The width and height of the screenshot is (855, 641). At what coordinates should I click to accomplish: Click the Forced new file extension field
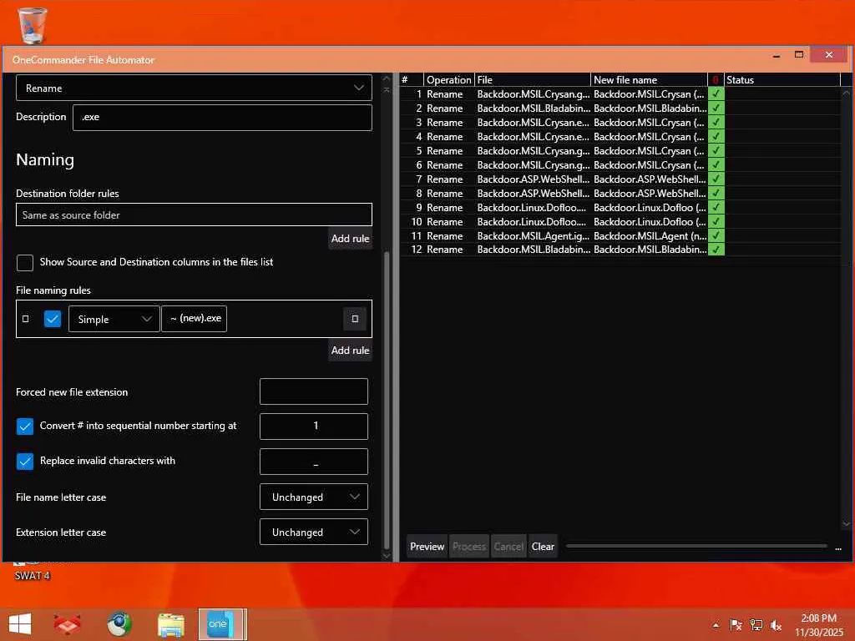pyautogui.click(x=314, y=391)
